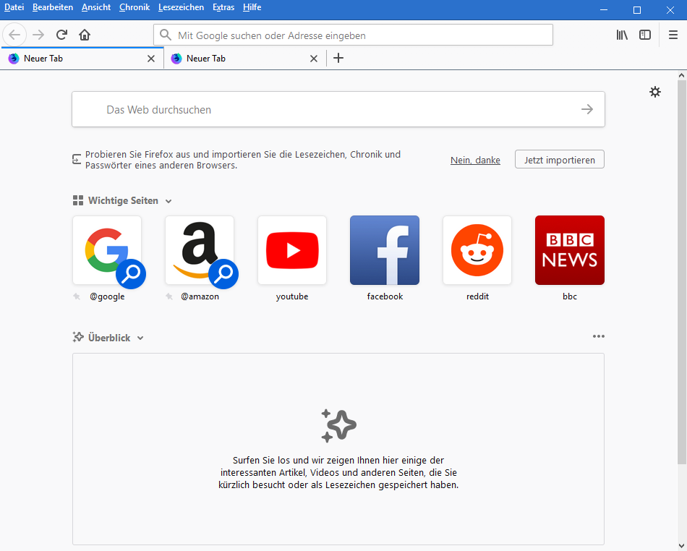Open the home page via house icon
The width and height of the screenshot is (687, 551).
coord(85,35)
